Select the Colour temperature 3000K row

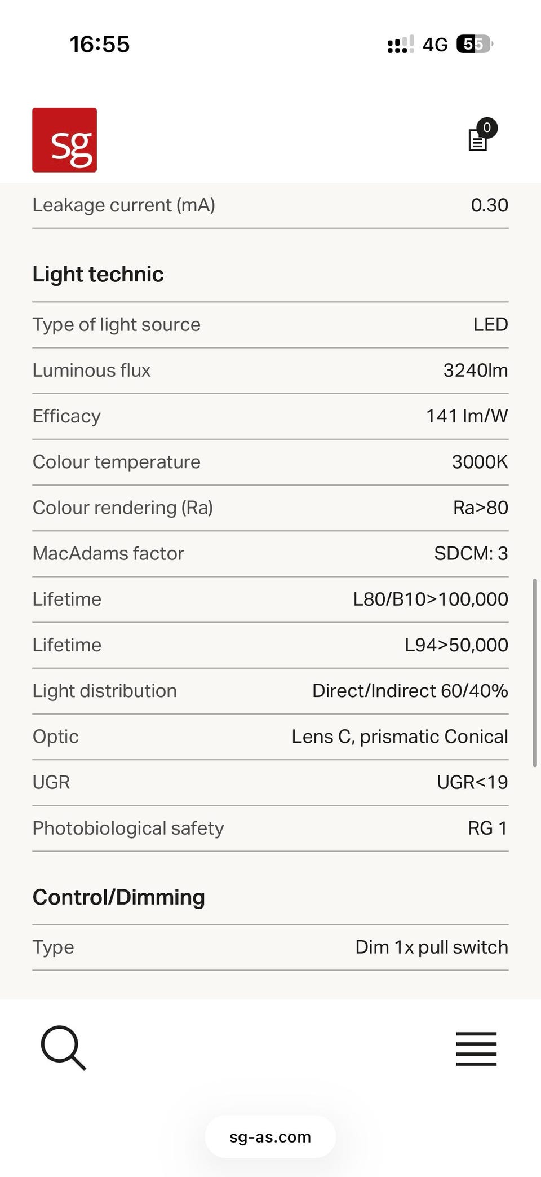[270, 462]
